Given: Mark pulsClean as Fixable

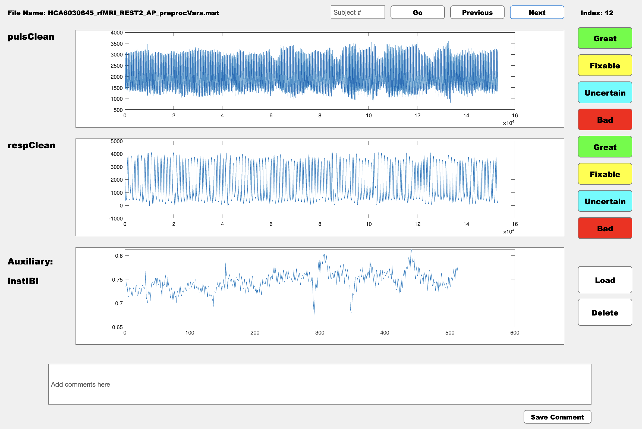Looking at the screenshot, I should click(605, 65).
